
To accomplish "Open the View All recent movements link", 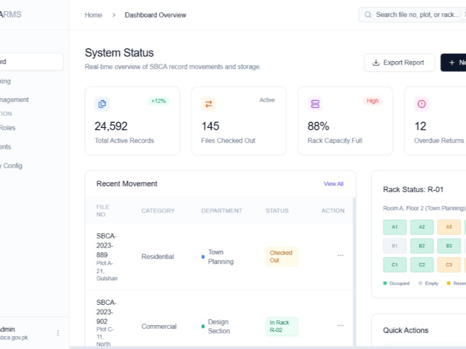I will pyautogui.click(x=333, y=183).
